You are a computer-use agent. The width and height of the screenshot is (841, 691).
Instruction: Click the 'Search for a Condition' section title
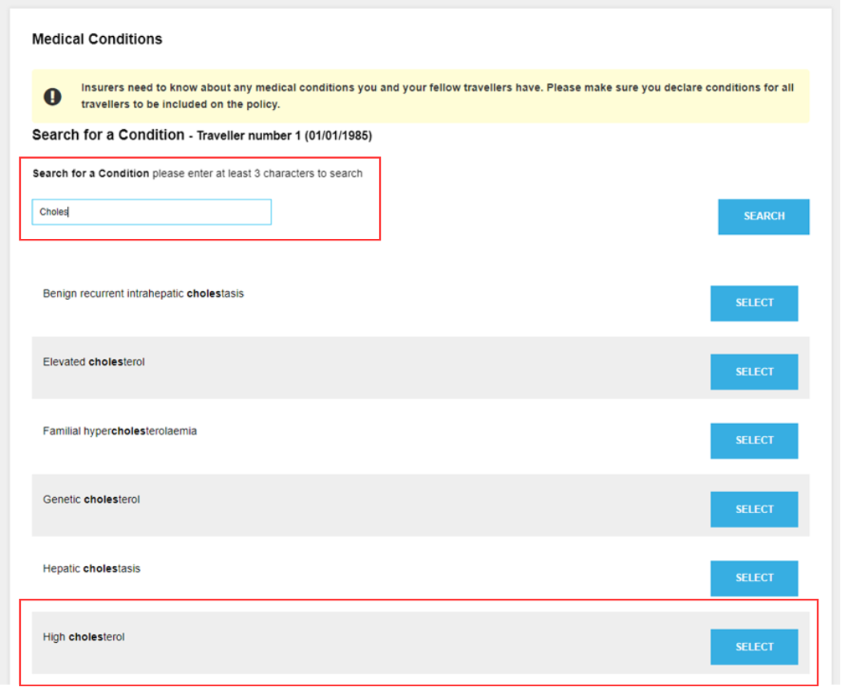pos(108,135)
